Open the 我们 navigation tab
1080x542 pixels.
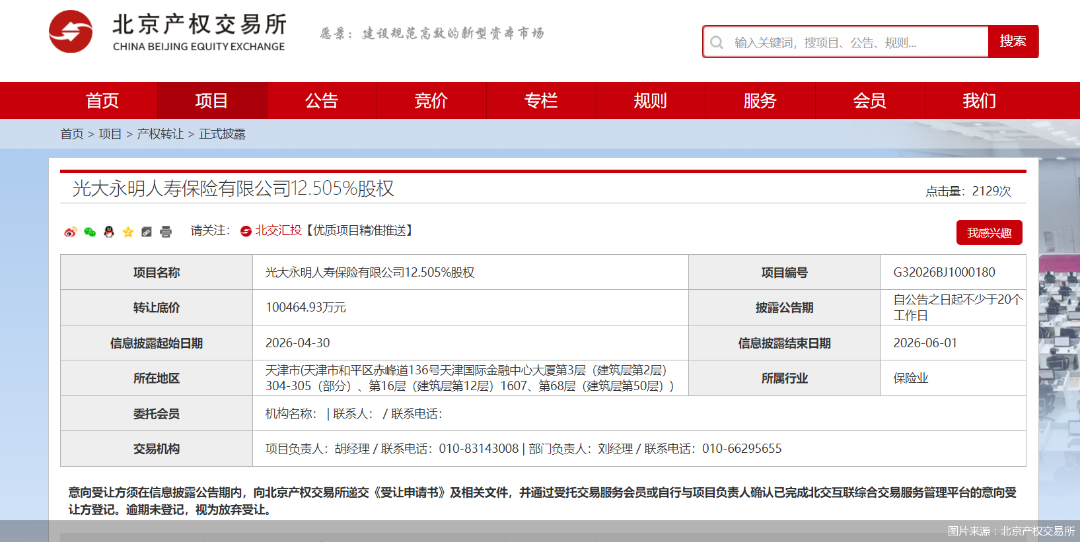980,100
